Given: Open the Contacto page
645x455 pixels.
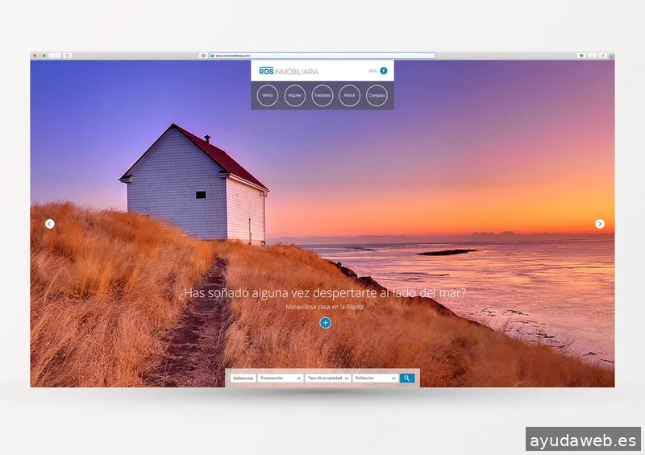Looking at the screenshot, I should click(x=377, y=96).
